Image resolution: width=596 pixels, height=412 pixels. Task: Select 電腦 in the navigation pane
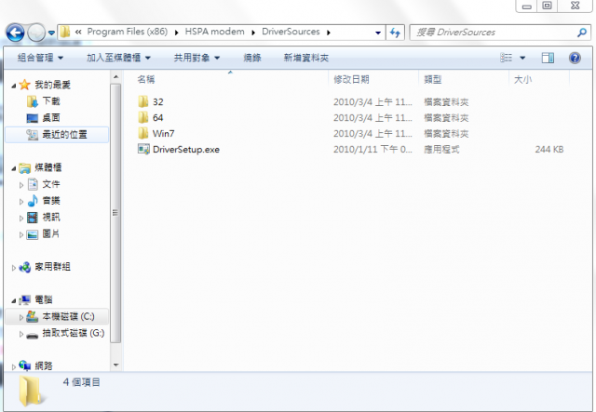tap(44, 300)
